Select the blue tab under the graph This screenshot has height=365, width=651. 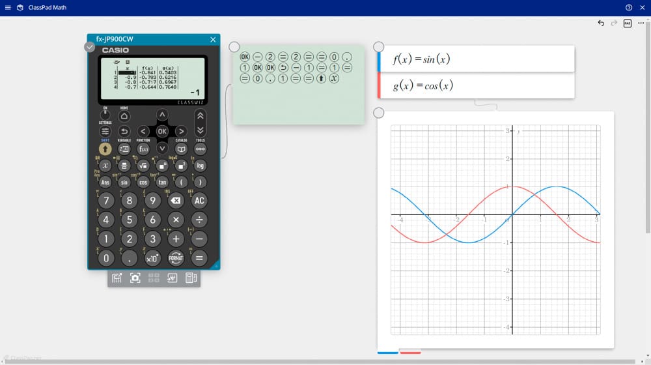pyautogui.click(x=388, y=353)
